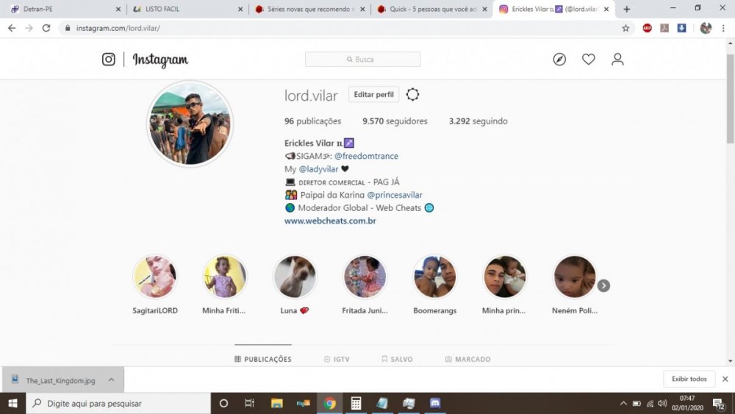Select the SALVO tab
Image resolution: width=735 pixels, height=414 pixels.
coord(397,359)
